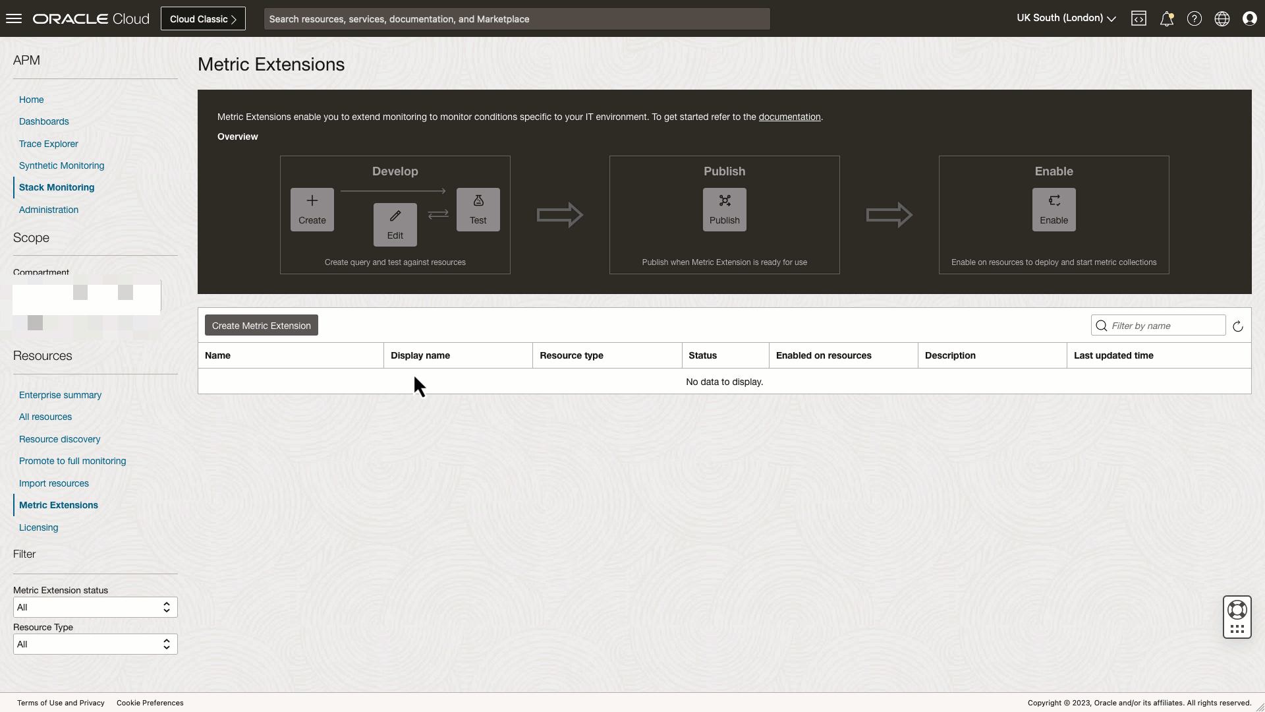Focus the Filter by name field
This screenshot has height=712, width=1265.
click(1164, 326)
